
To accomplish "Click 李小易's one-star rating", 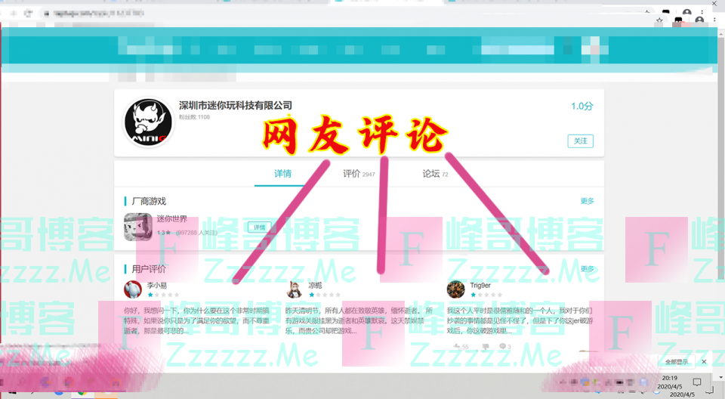I will point(163,295).
